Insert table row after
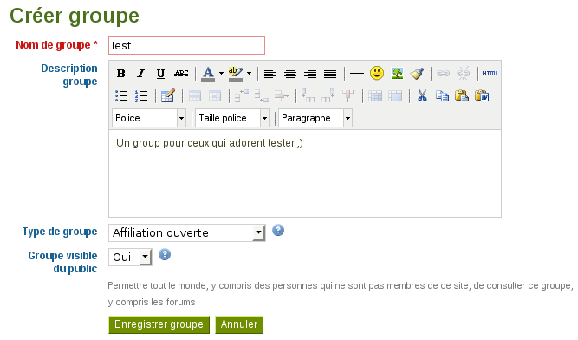Image resolution: width=578 pixels, height=340 pixels. (262, 96)
